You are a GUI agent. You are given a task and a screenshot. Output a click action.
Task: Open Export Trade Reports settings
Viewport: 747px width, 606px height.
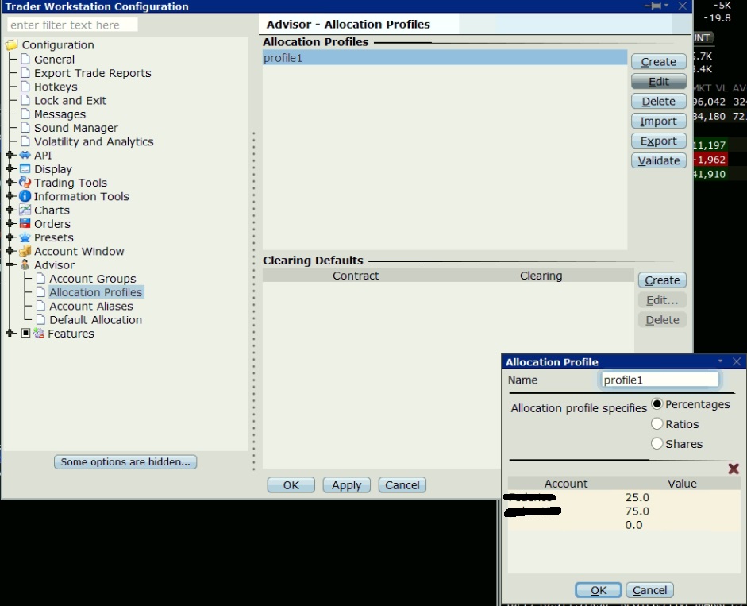(x=92, y=73)
